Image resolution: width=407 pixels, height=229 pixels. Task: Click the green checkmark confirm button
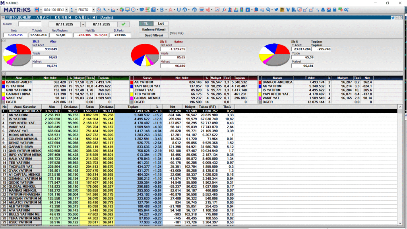coord(123,24)
